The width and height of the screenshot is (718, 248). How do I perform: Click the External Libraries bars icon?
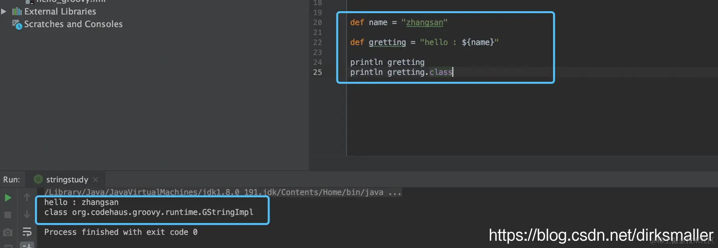click(x=17, y=12)
